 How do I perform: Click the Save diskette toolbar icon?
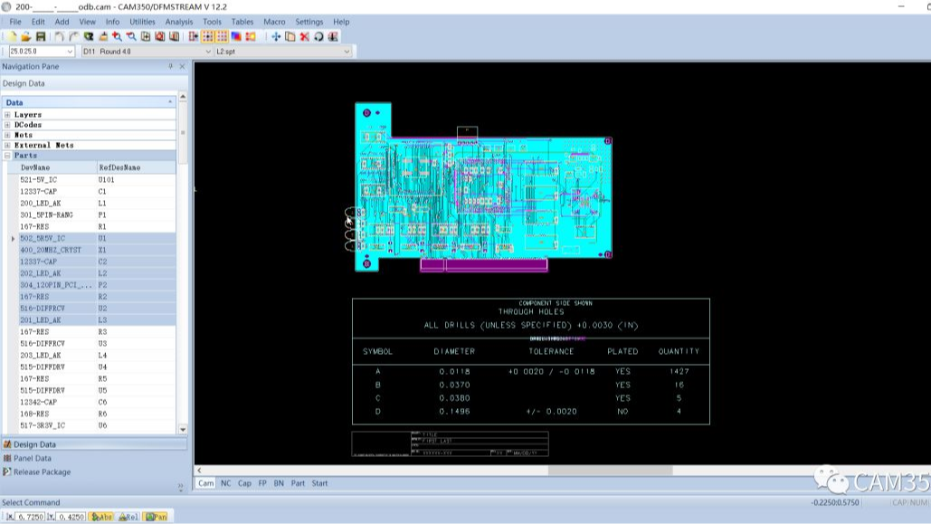pyautogui.click(x=41, y=37)
